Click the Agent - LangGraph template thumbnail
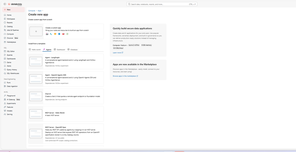This screenshot has height=152, width=296. (x=36, y=61)
